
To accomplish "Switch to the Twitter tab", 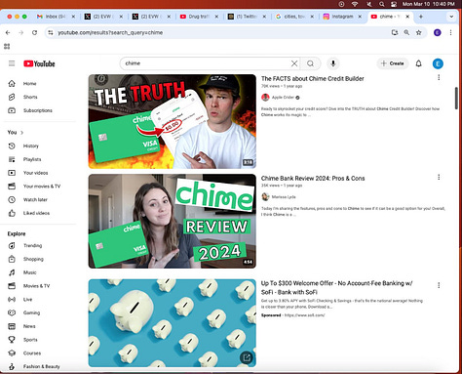I will [x=247, y=17].
